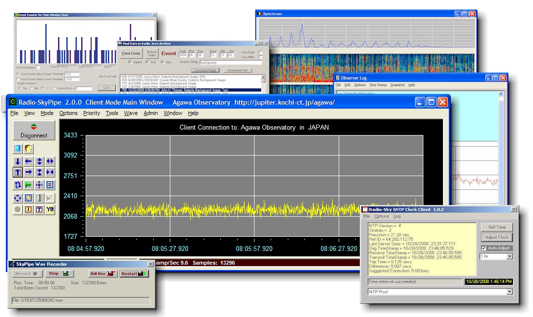Viewport: 533px width, 317px height.
Task: Click the blue circular refresh arrows icon
Action: click(x=18, y=185)
